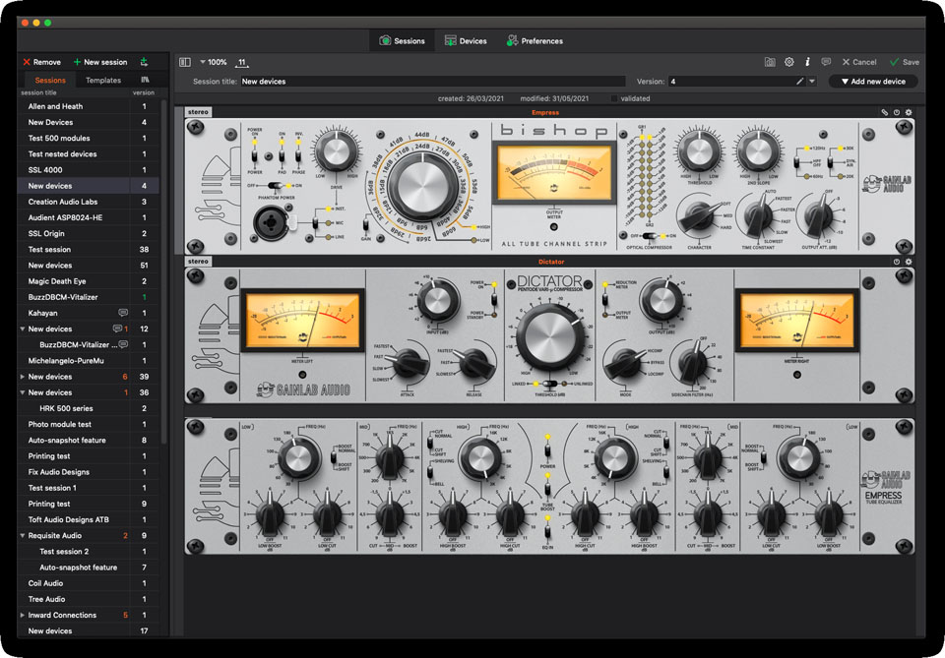Click the Bishop Drive knob
This screenshot has width=945, height=658.
point(337,152)
